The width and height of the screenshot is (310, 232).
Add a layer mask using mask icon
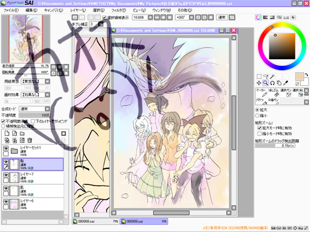coord(64,134)
